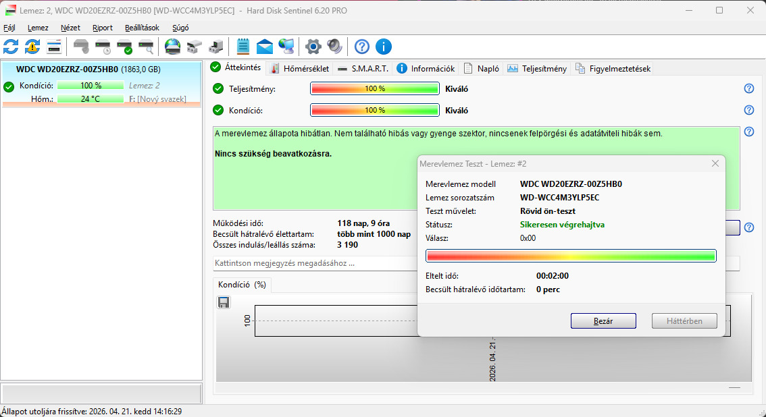Click the 118 nap, 9 óra value
Viewport: 766px width, 417px height.
[x=363, y=223]
